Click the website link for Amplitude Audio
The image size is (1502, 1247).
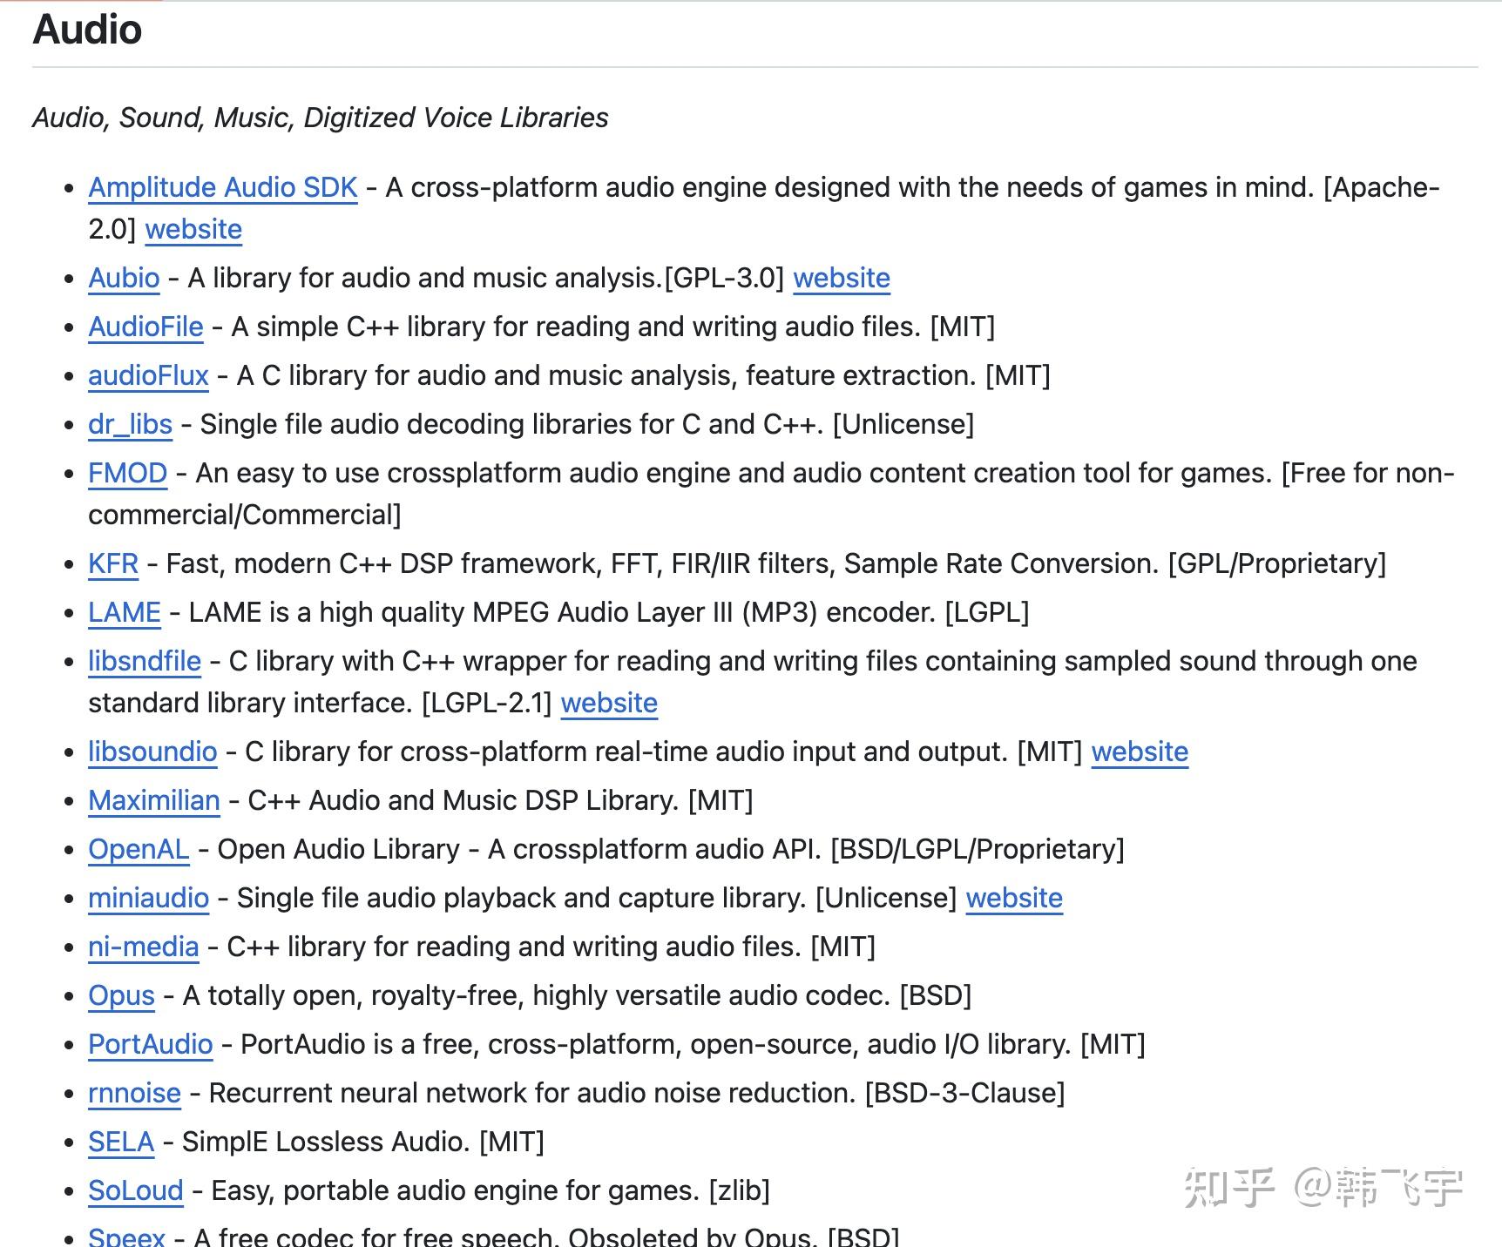click(x=193, y=229)
